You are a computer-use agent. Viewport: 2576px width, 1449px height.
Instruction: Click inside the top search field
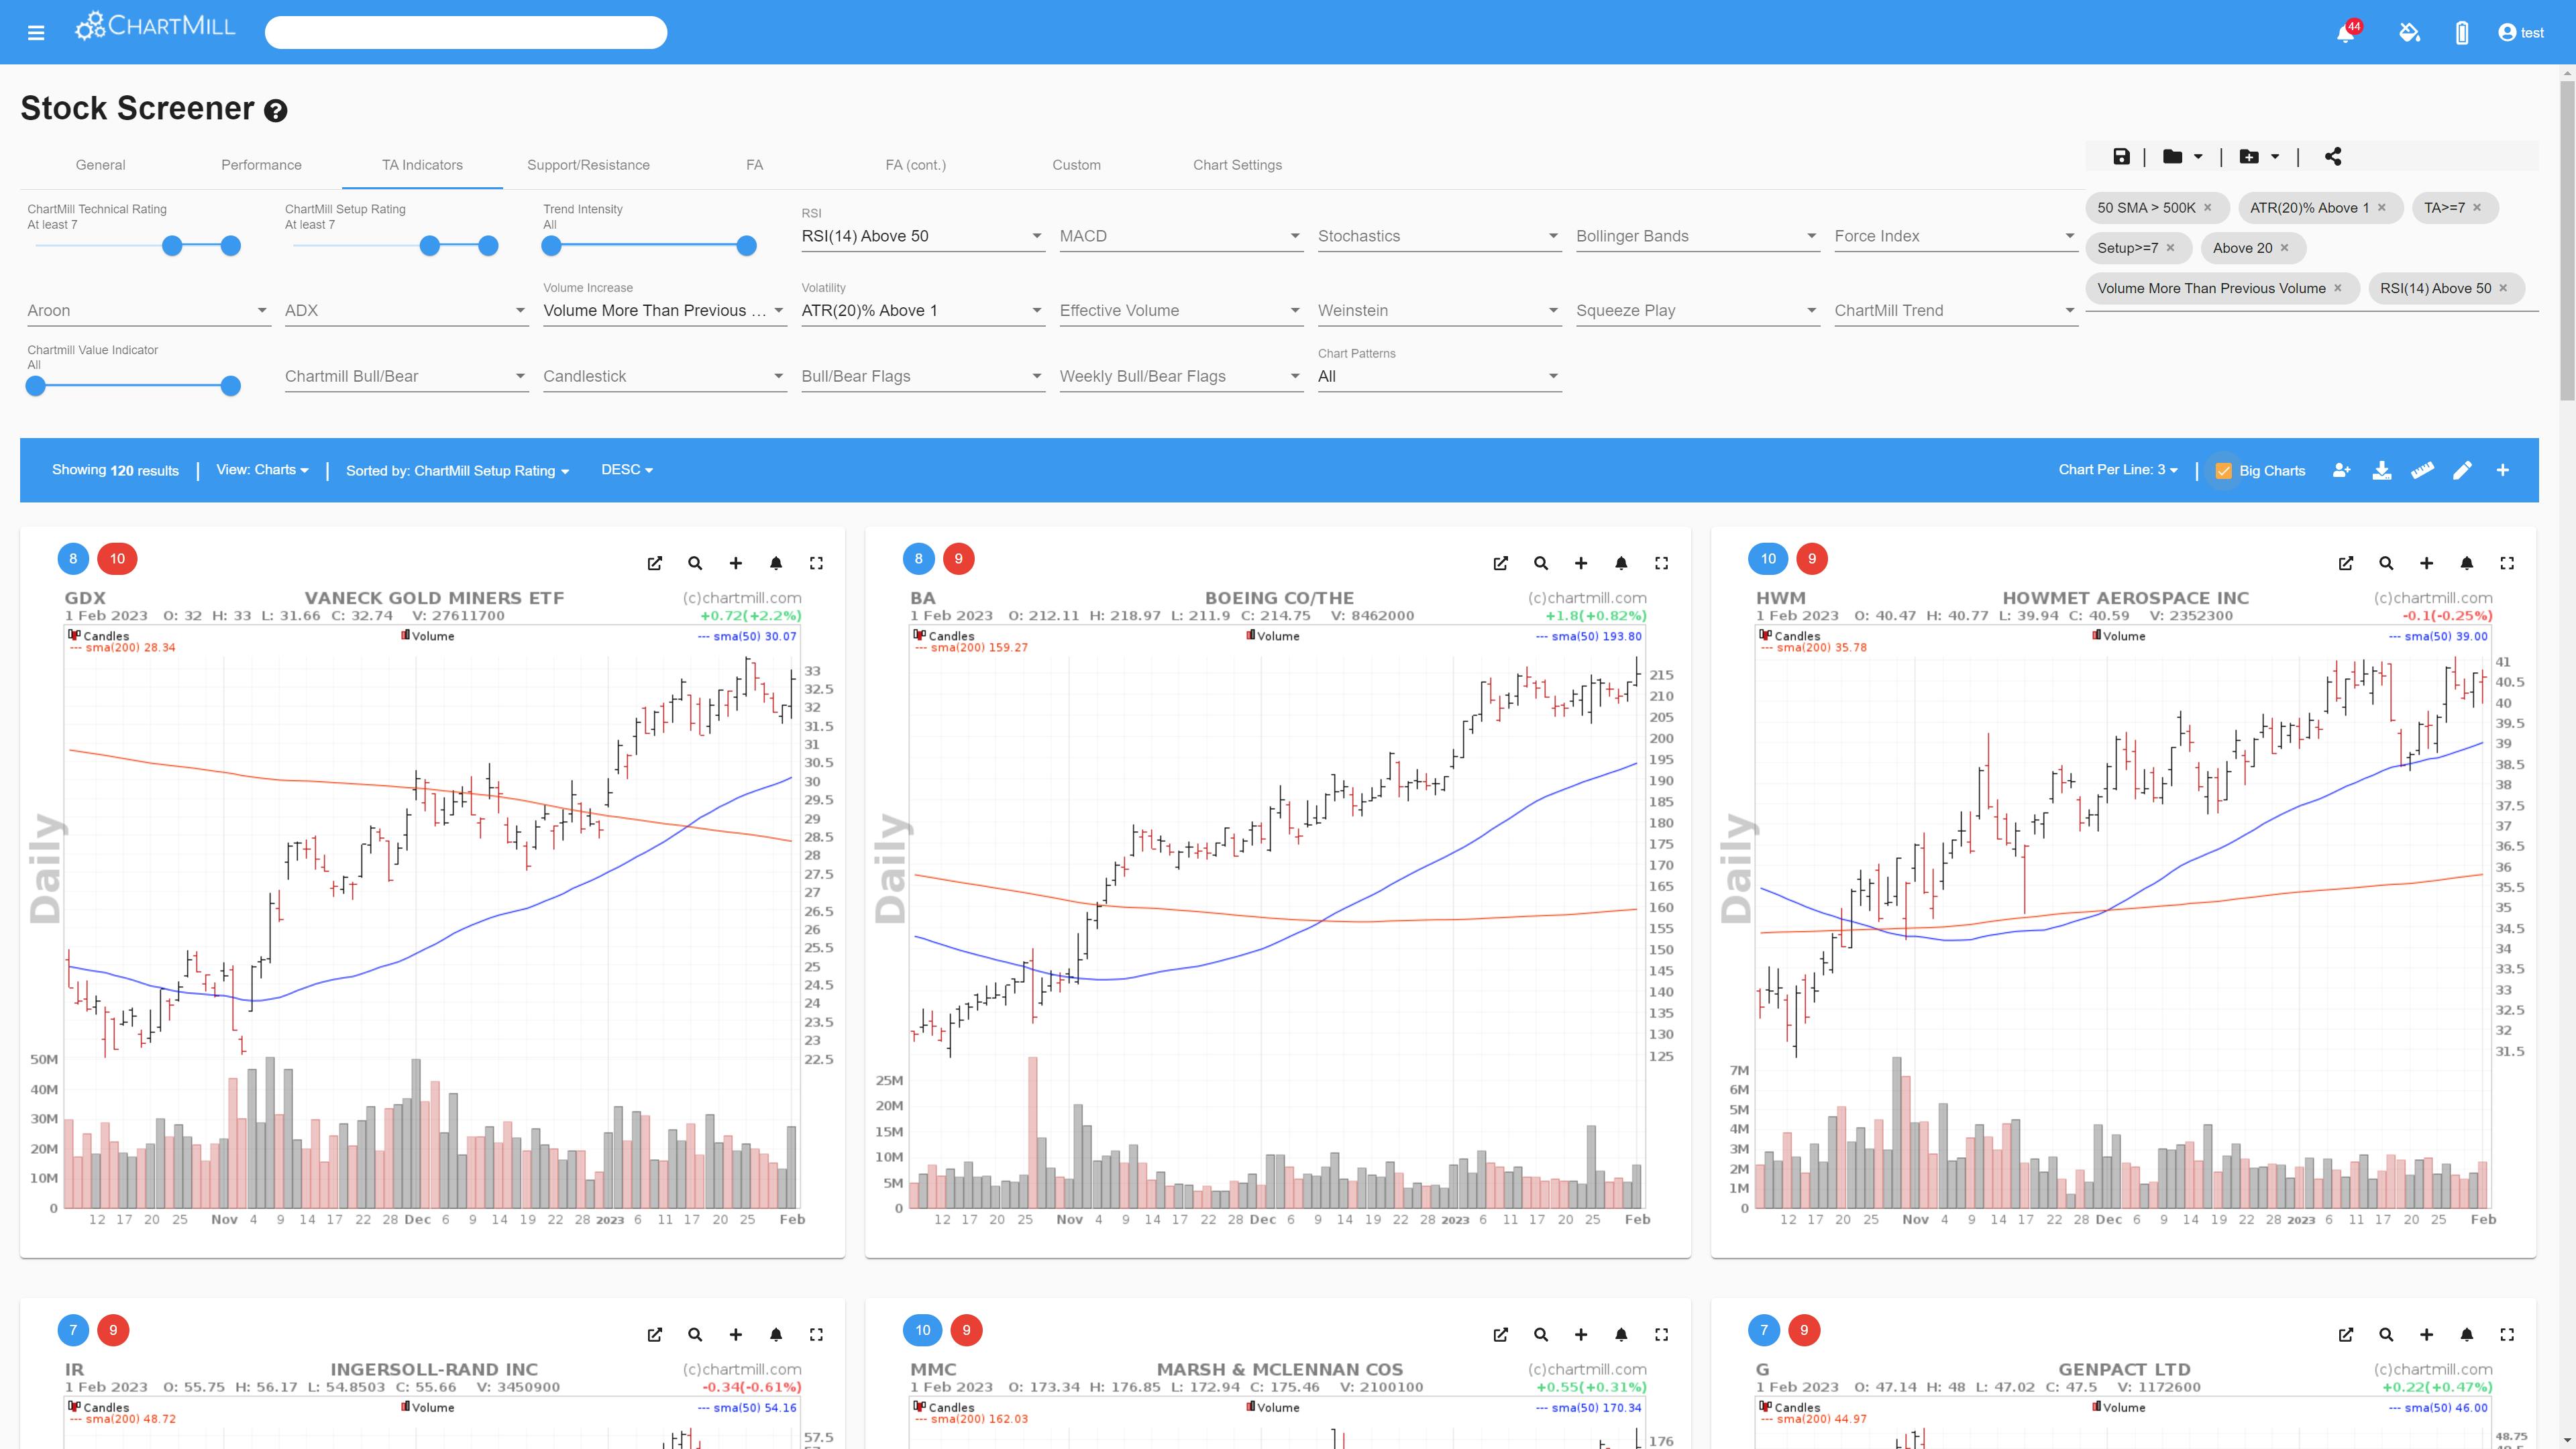pyautogui.click(x=465, y=32)
